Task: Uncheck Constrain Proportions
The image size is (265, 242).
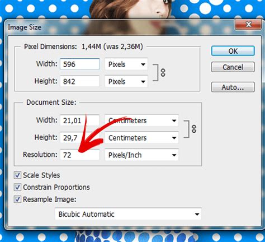Action: click(17, 187)
